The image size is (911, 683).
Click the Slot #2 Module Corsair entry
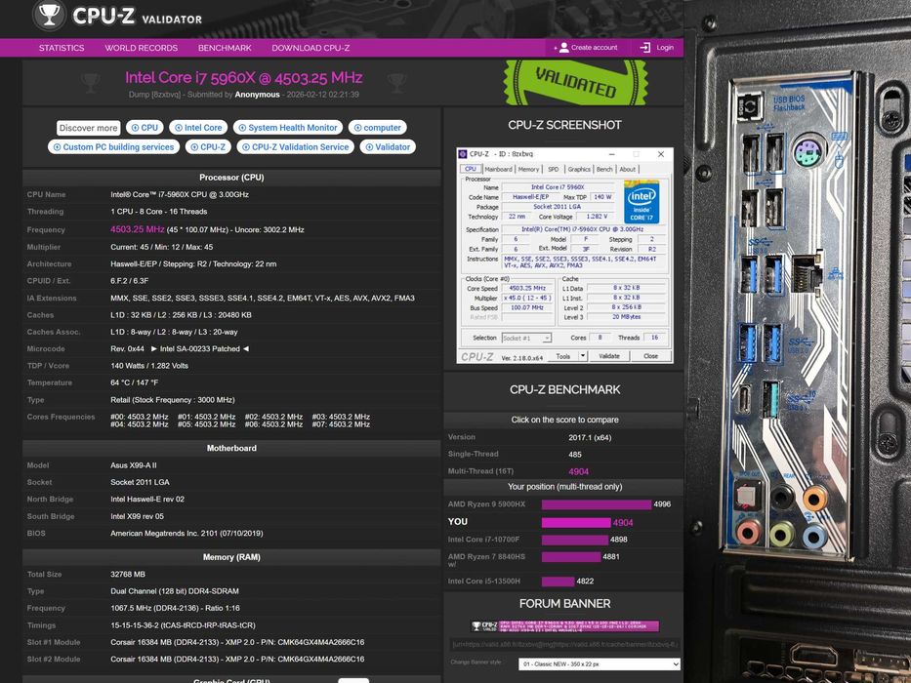click(x=237, y=659)
